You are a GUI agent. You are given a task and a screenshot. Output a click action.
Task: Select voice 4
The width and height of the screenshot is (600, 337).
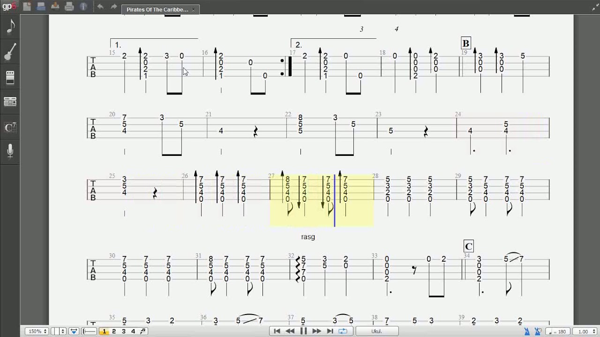point(133,331)
